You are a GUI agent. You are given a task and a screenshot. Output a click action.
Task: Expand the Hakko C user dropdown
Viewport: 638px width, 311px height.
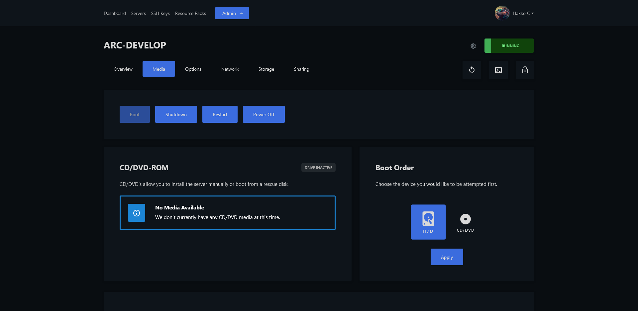pyautogui.click(x=523, y=13)
